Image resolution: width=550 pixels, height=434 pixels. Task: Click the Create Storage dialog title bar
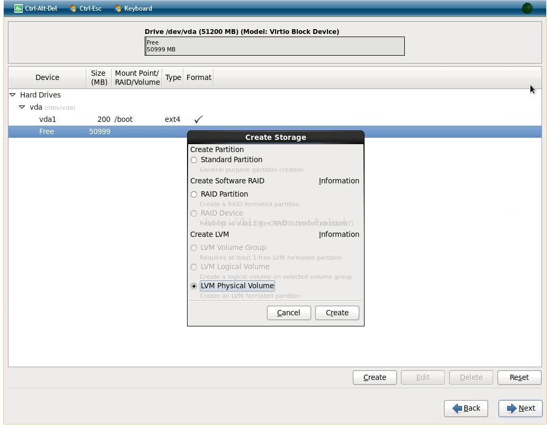pos(276,137)
